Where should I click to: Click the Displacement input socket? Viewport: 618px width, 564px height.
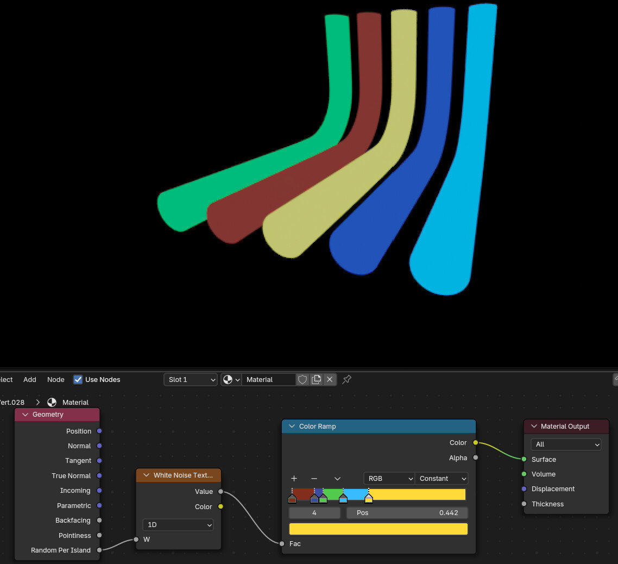(x=524, y=488)
